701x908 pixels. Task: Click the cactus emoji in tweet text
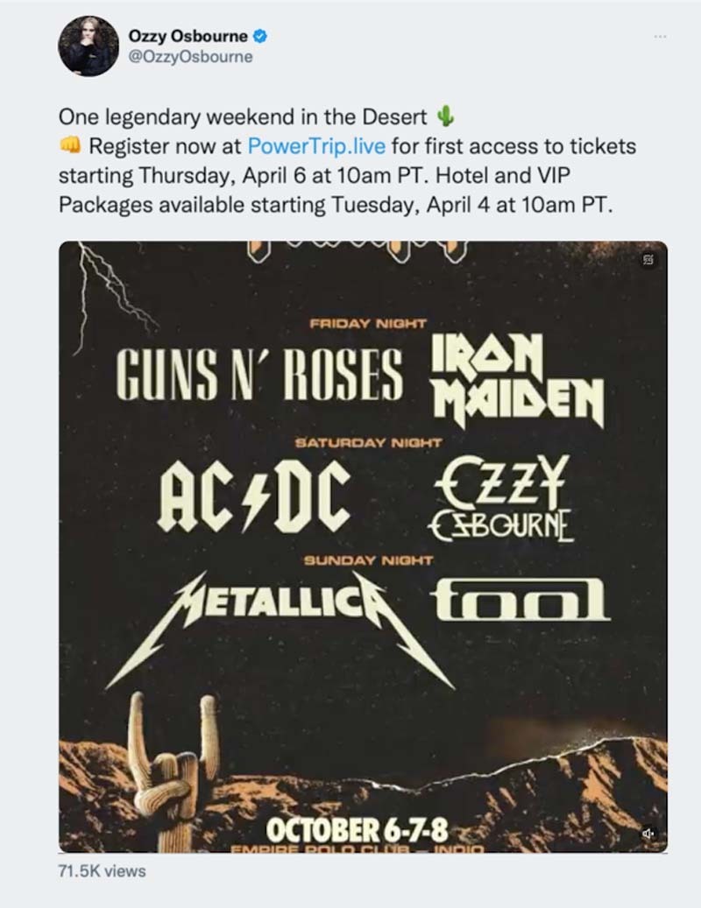(x=445, y=116)
